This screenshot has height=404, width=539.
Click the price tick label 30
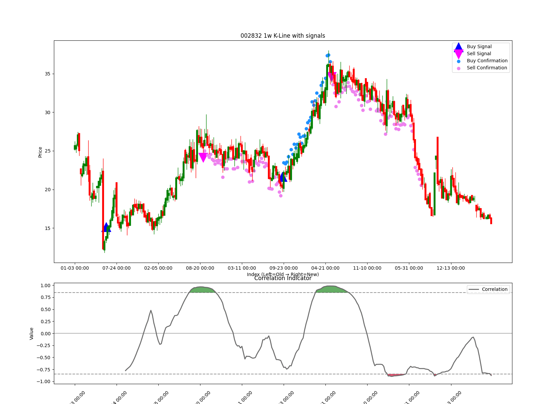click(x=48, y=112)
